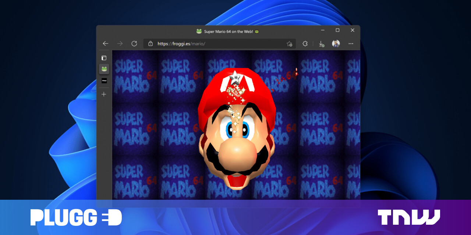Go back using the back arrow
Viewport: 471px width, 235px height.
tap(105, 43)
